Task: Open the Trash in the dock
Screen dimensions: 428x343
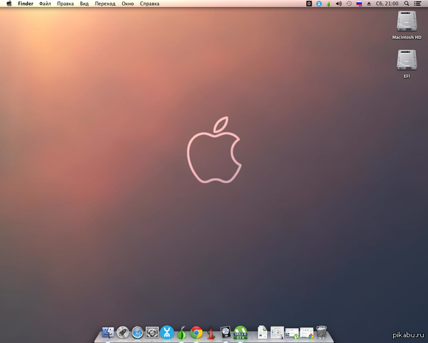Action: 321,332
